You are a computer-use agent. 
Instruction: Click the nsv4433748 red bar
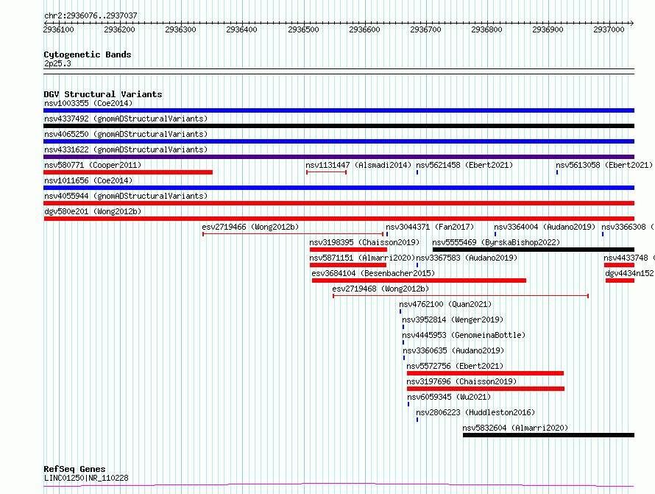pos(619,265)
